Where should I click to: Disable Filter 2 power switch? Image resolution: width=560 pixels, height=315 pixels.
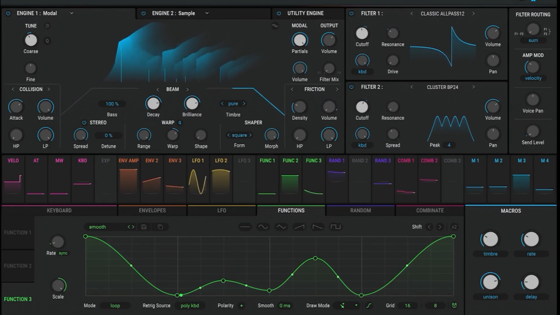(351, 87)
